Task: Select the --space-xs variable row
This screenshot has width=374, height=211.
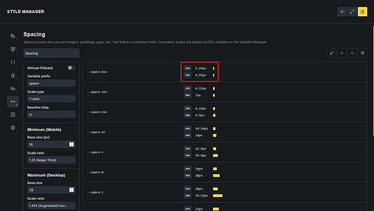Action: tap(225, 132)
